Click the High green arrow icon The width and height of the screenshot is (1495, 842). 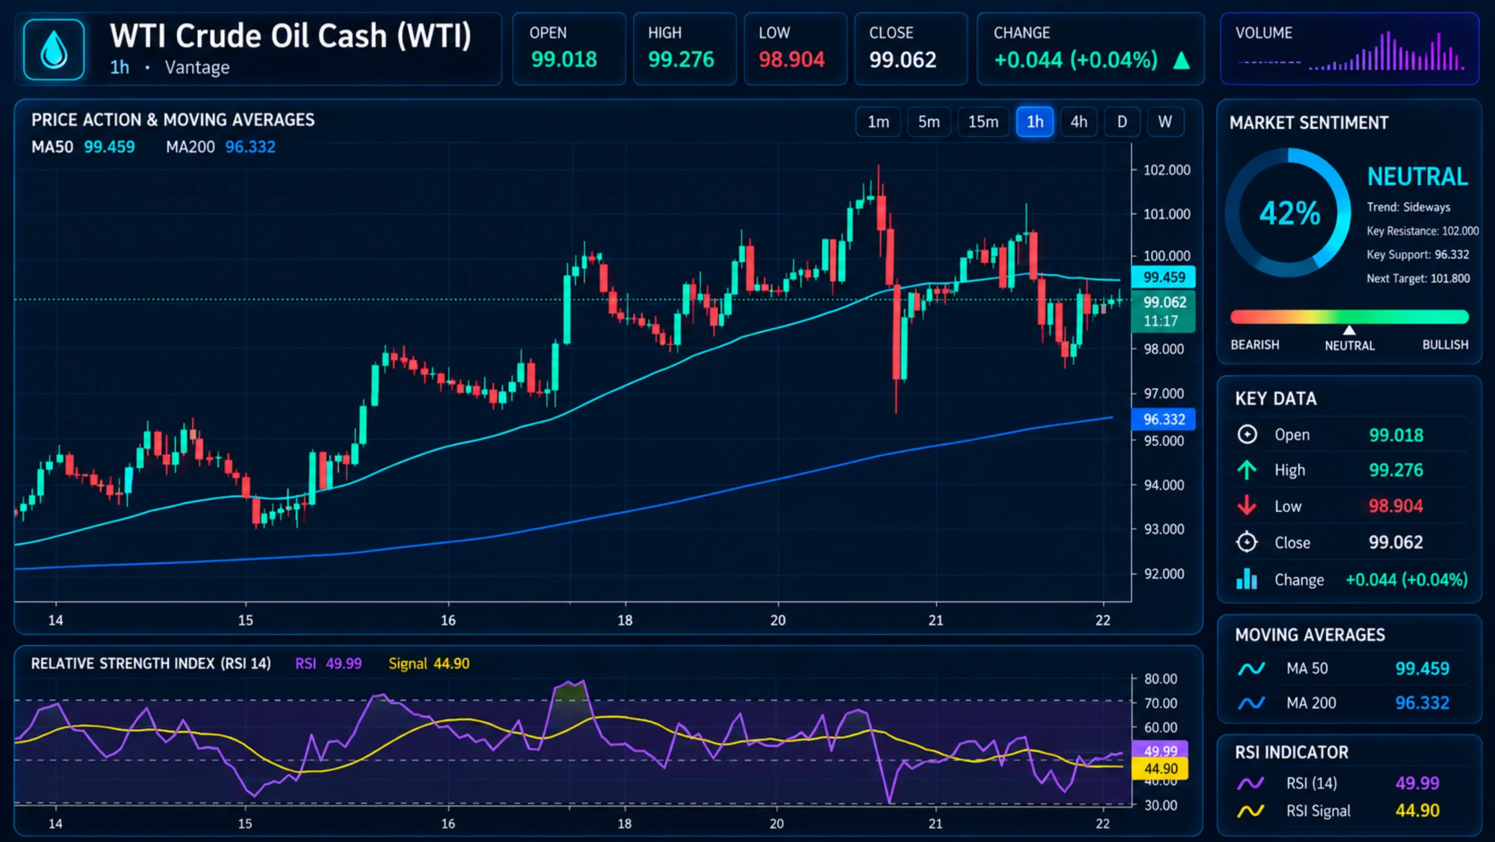coord(1247,470)
